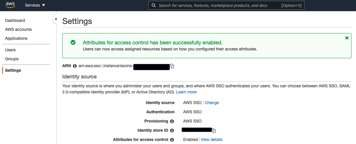Dismiss the green success notification
356x144 pixels.
[x=347, y=38]
